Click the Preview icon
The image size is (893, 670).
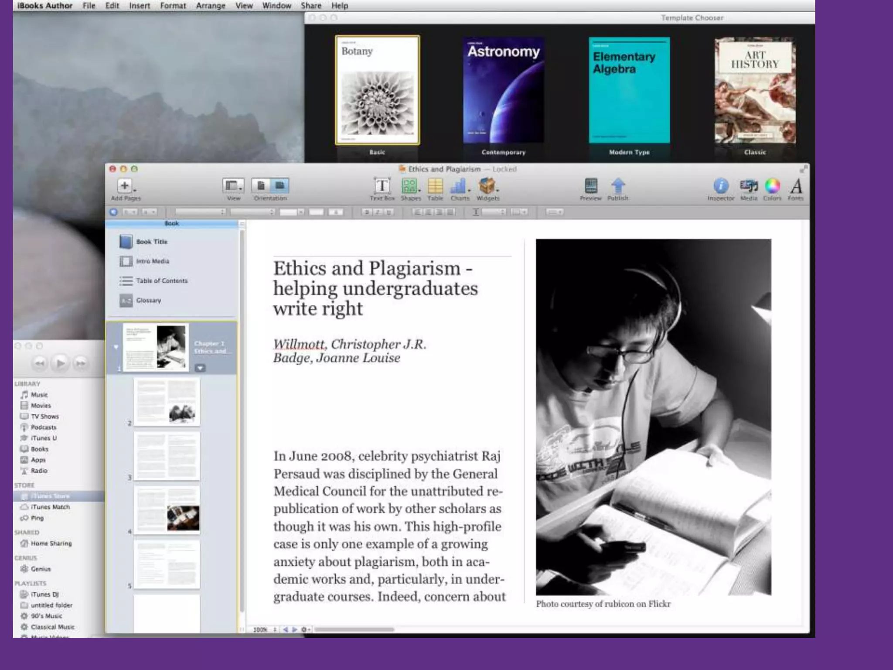(591, 186)
